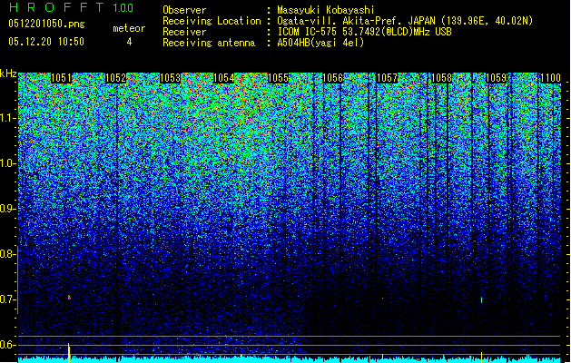Click the date stamp 05.12.20 10:50
This screenshot has height=363, width=571.
coord(46,42)
